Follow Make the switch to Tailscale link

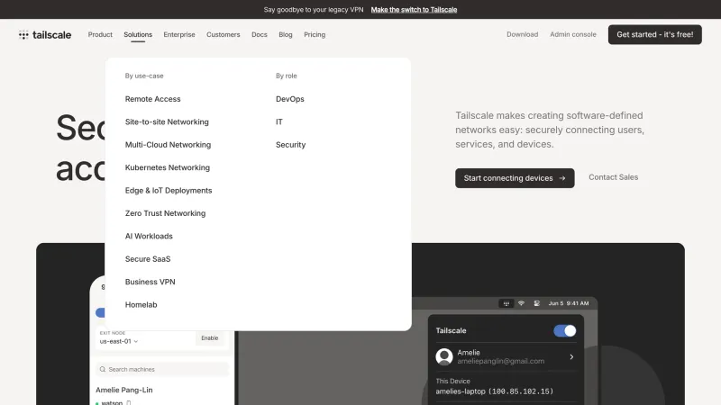414,10
